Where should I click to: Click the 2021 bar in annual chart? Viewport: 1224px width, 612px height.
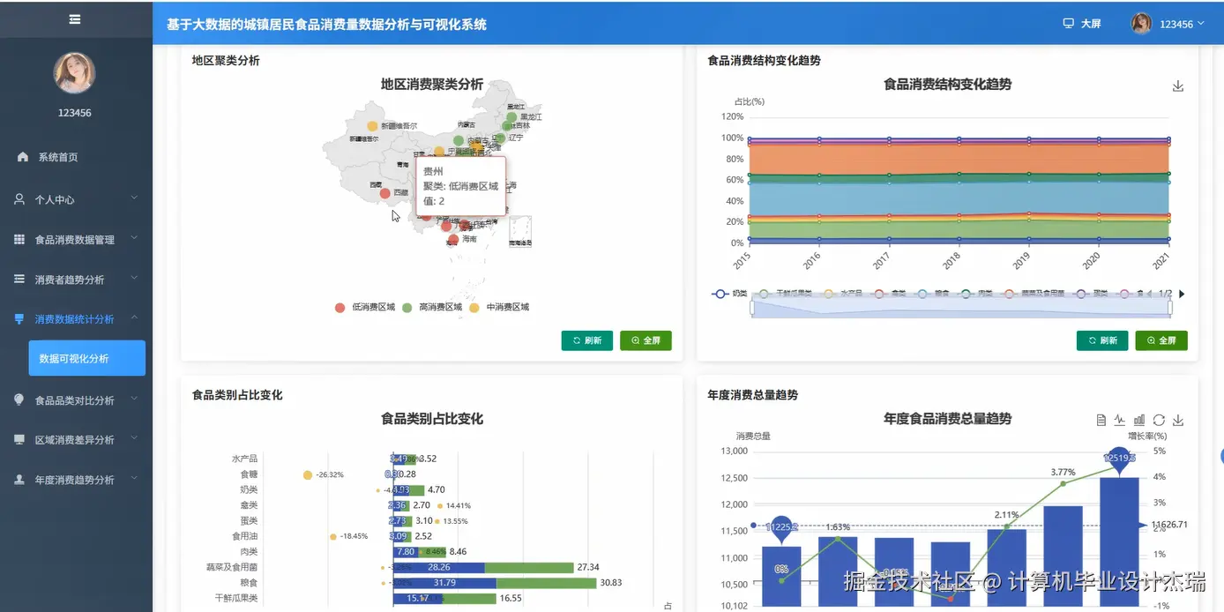(x=1119, y=541)
